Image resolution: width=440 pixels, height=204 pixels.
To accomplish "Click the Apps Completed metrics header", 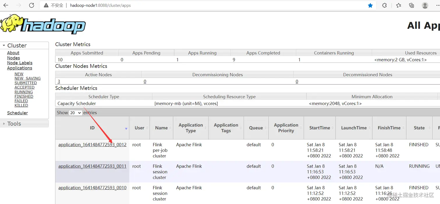I will tap(263, 53).
